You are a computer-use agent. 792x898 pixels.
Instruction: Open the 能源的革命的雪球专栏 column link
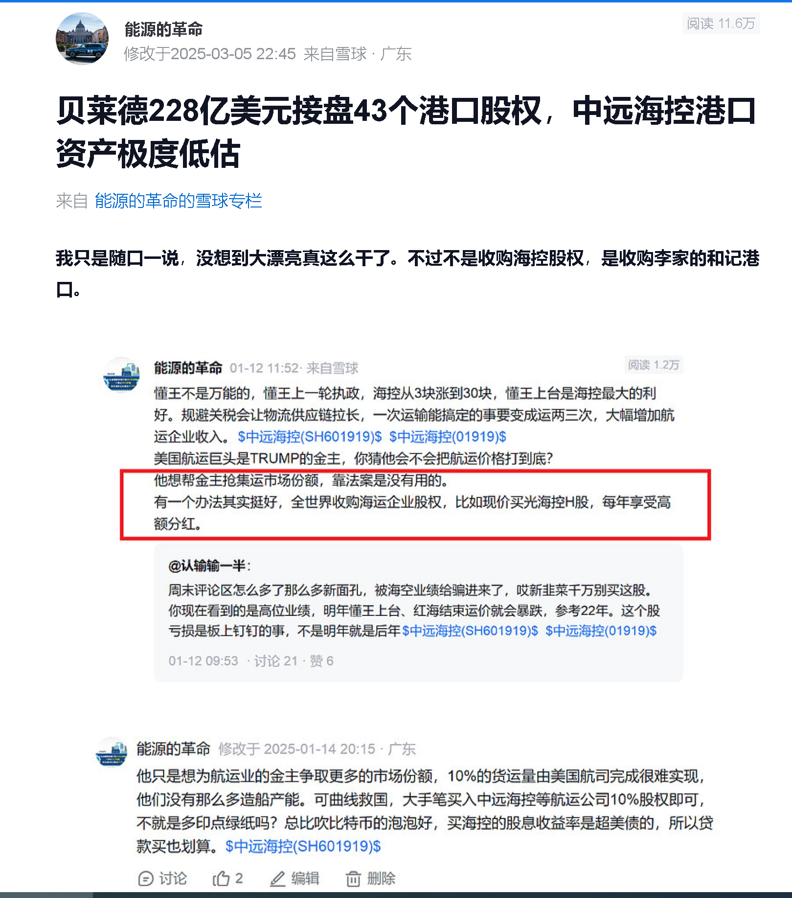[x=179, y=201]
